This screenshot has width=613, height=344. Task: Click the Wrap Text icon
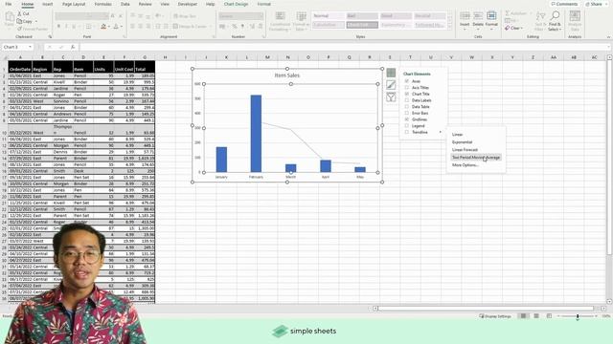tap(176, 16)
